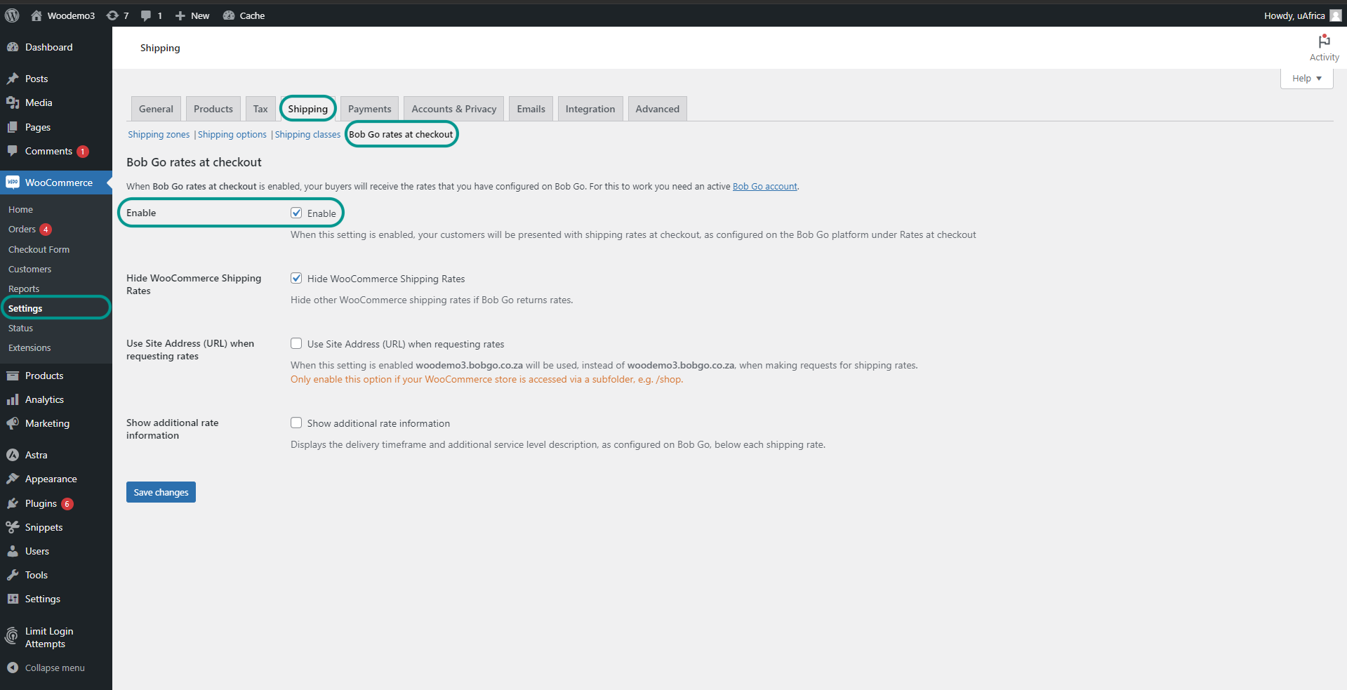Untick the Enable checkbox

tap(296, 213)
